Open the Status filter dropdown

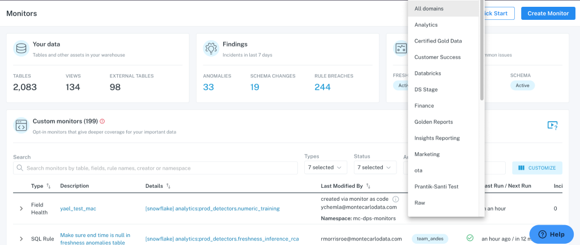pyautogui.click(x=375, y=167)
